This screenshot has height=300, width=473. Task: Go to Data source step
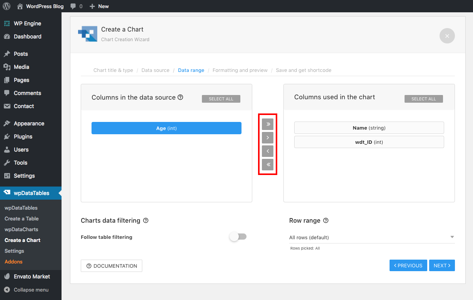click(155, 70)
